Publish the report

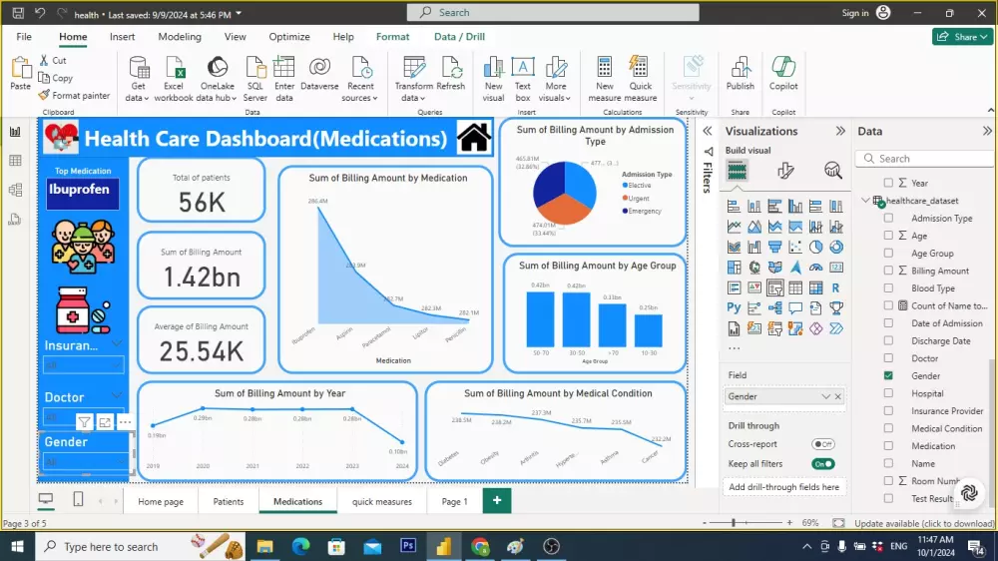[x=741, y=74]
